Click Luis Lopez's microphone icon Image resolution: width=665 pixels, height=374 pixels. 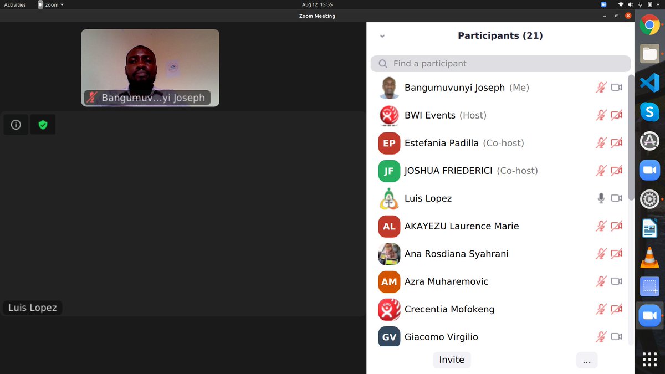(x=601, y=198)
